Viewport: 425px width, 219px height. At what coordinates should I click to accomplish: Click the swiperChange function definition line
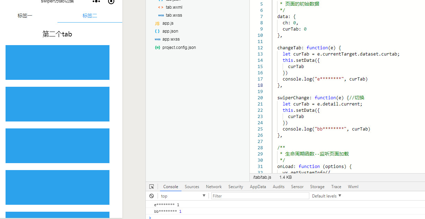[321, 98]
